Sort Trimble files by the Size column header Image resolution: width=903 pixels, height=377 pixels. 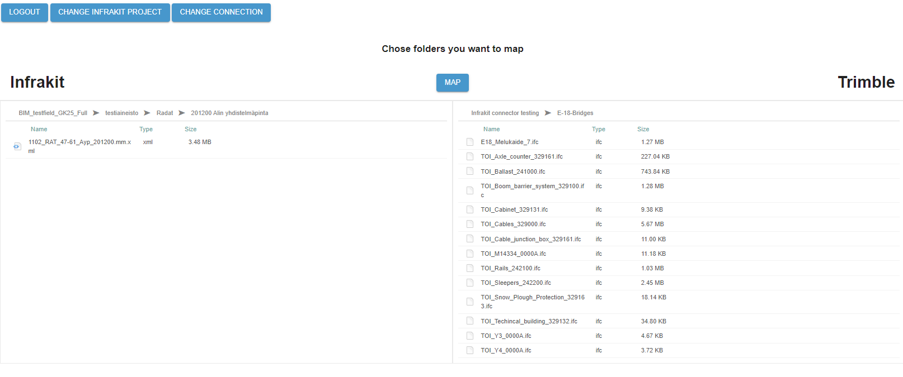[643, 129]
